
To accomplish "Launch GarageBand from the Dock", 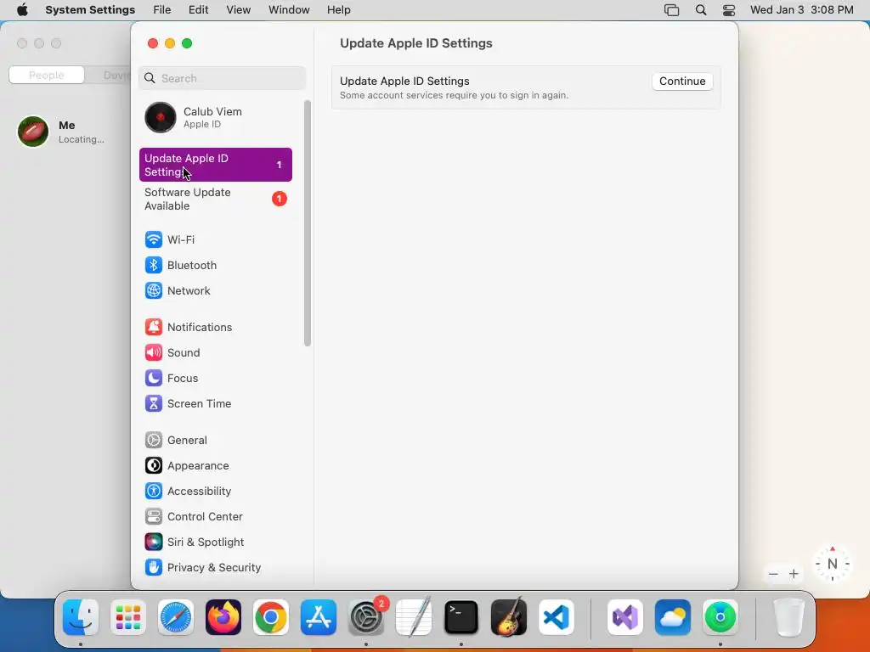I will tap(509, 617).
